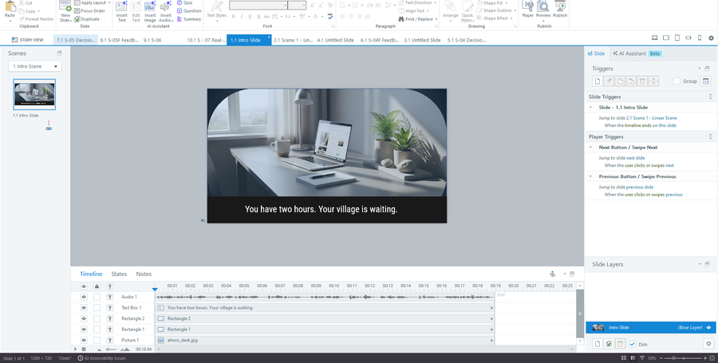
Task: Click the timeline cue point alignment icon
Action: (x=552, y=274)
